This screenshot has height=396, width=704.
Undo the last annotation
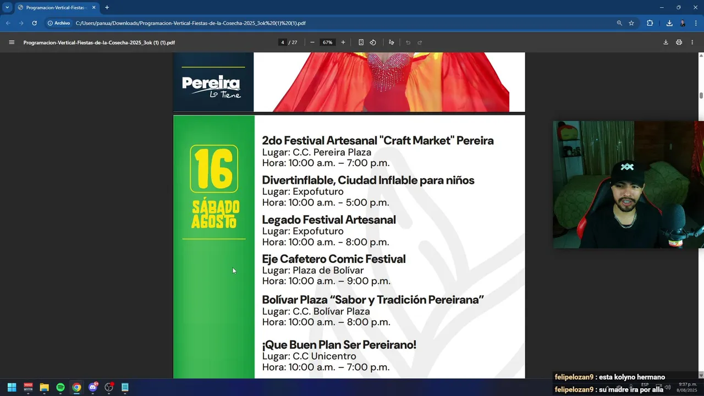tap(408, 42)
